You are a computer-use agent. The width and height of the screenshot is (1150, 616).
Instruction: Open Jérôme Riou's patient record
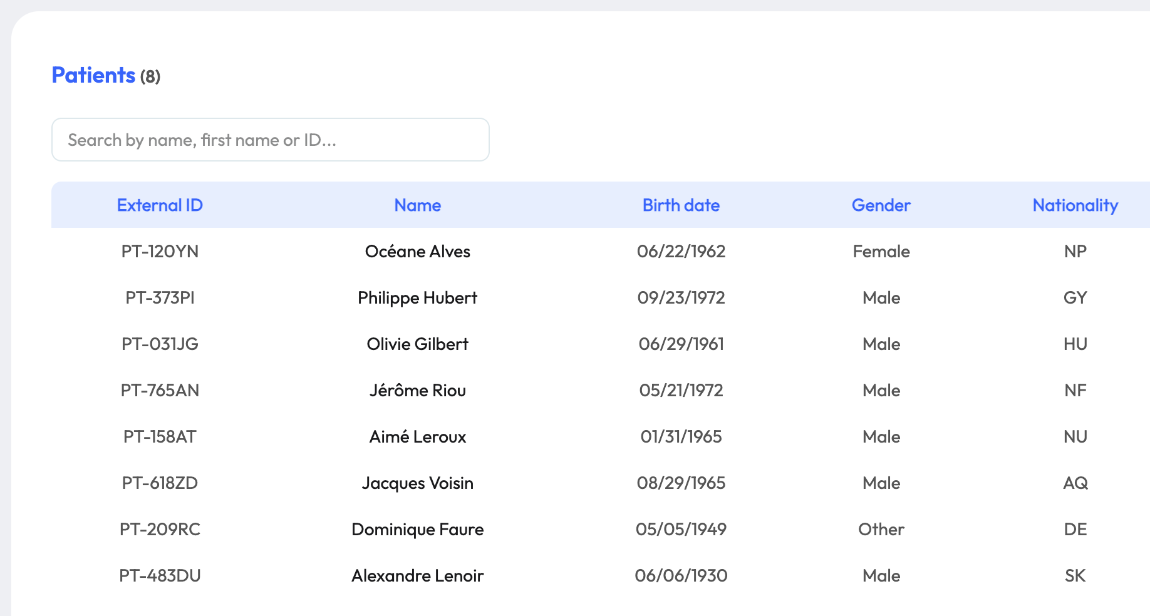tap(417, 391)
